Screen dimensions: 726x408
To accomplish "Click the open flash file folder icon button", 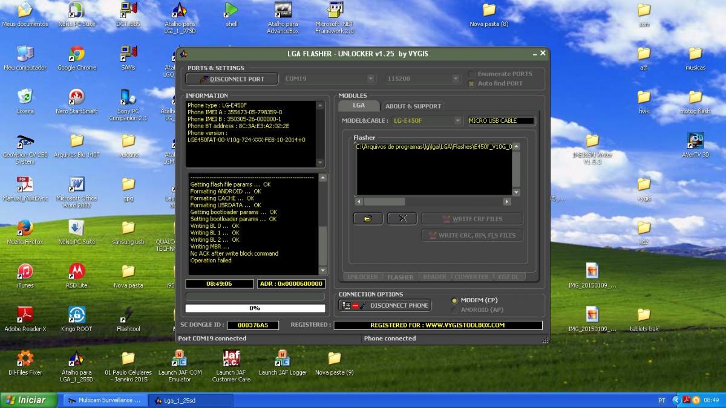I will pos(368,218).
